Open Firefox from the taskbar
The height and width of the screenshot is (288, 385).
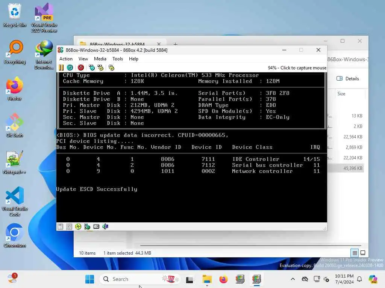tap(223, 279)
